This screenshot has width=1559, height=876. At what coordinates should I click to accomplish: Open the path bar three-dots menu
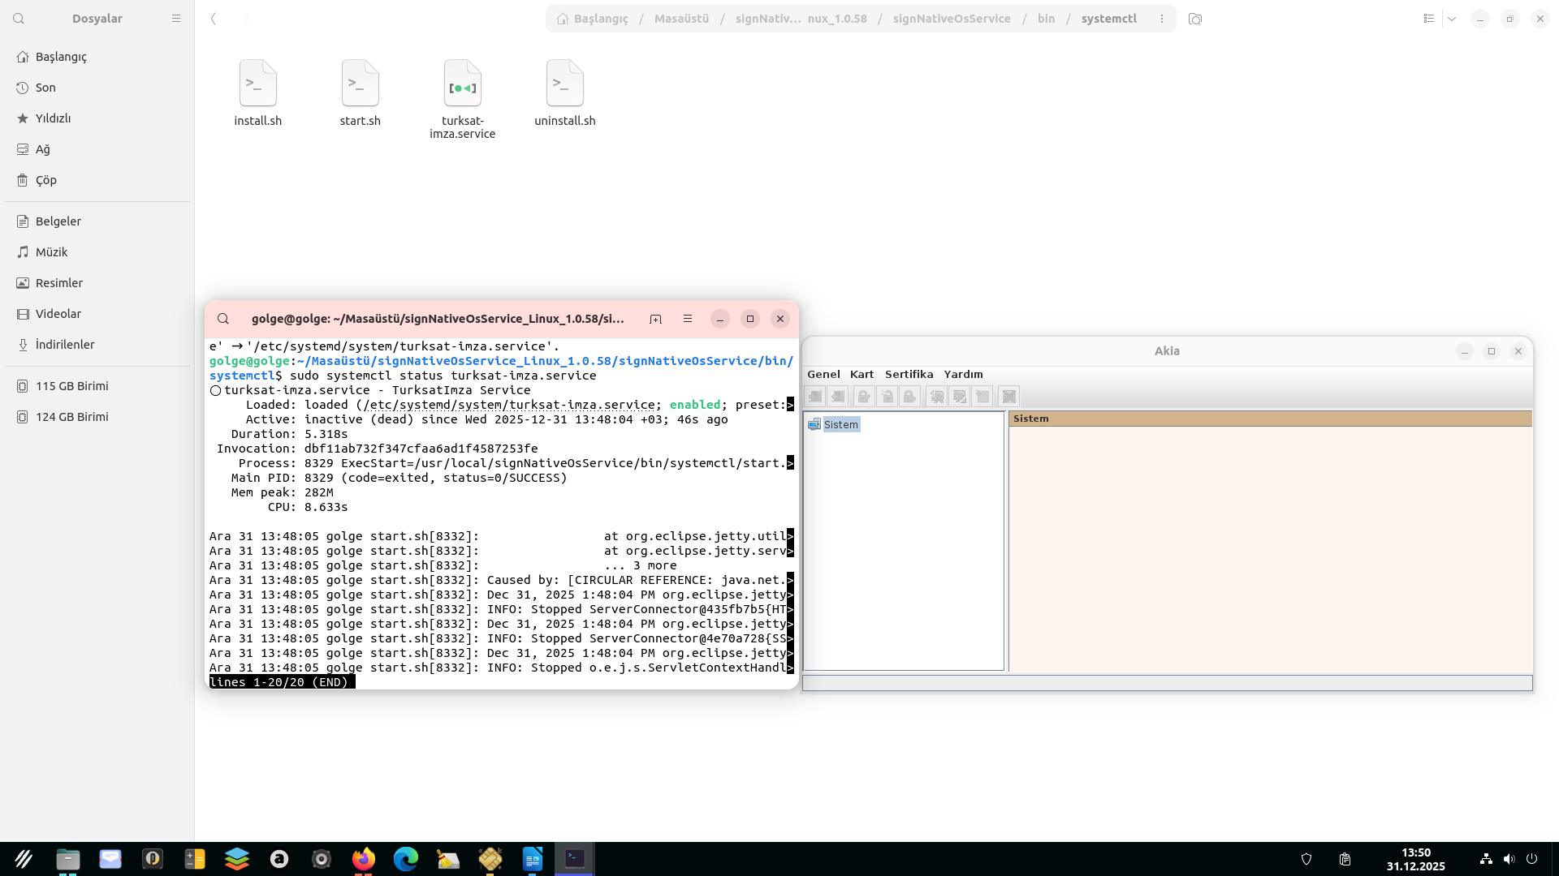click(x=1162, y=19)
